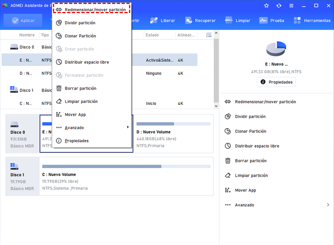
Task: Click the list view toggle icon beside Alineac column
Action: tap(209, 35)
